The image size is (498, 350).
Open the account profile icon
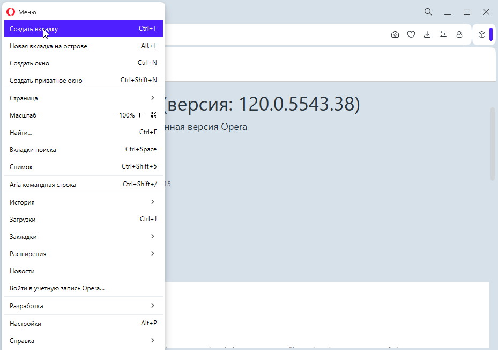pyautogui.click(x=459, y=34)
